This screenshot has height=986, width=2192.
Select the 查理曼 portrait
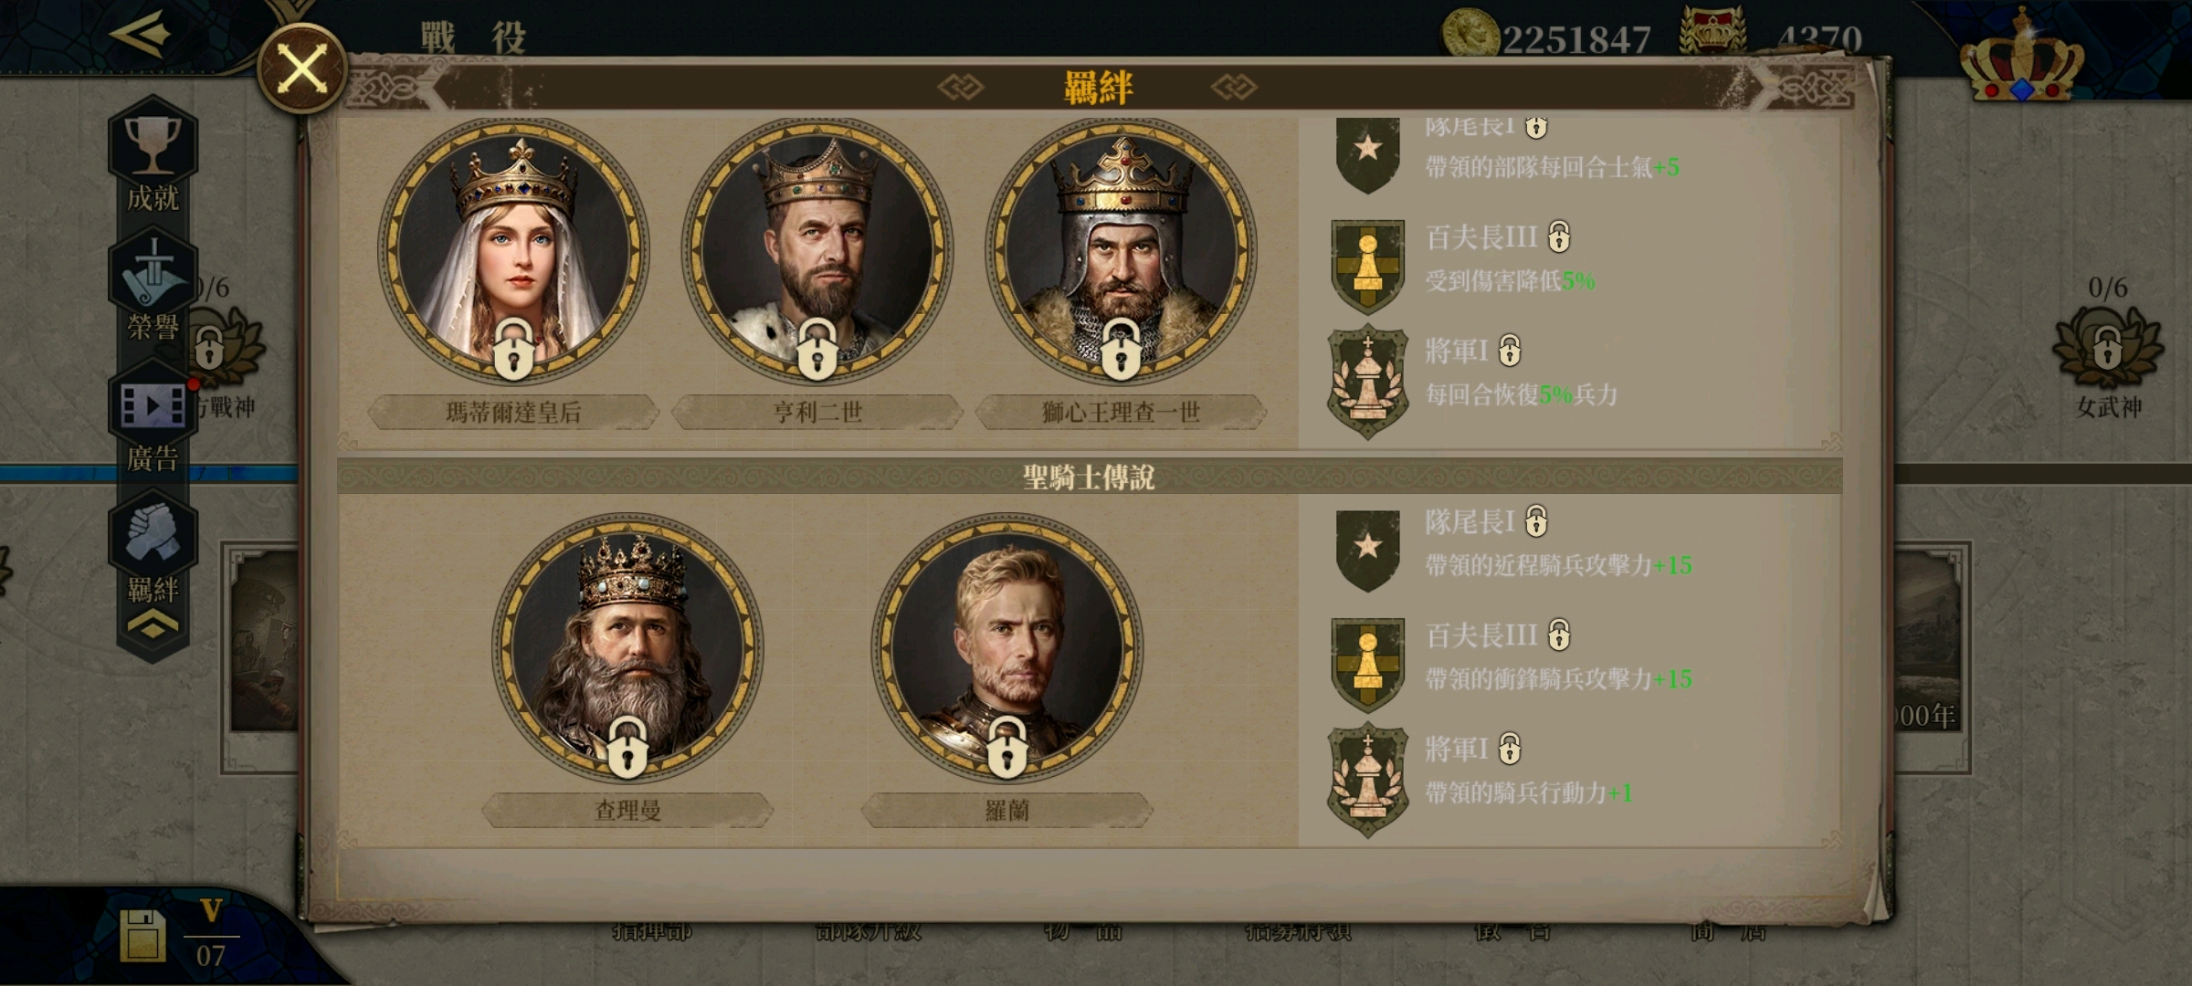(627, 648)
